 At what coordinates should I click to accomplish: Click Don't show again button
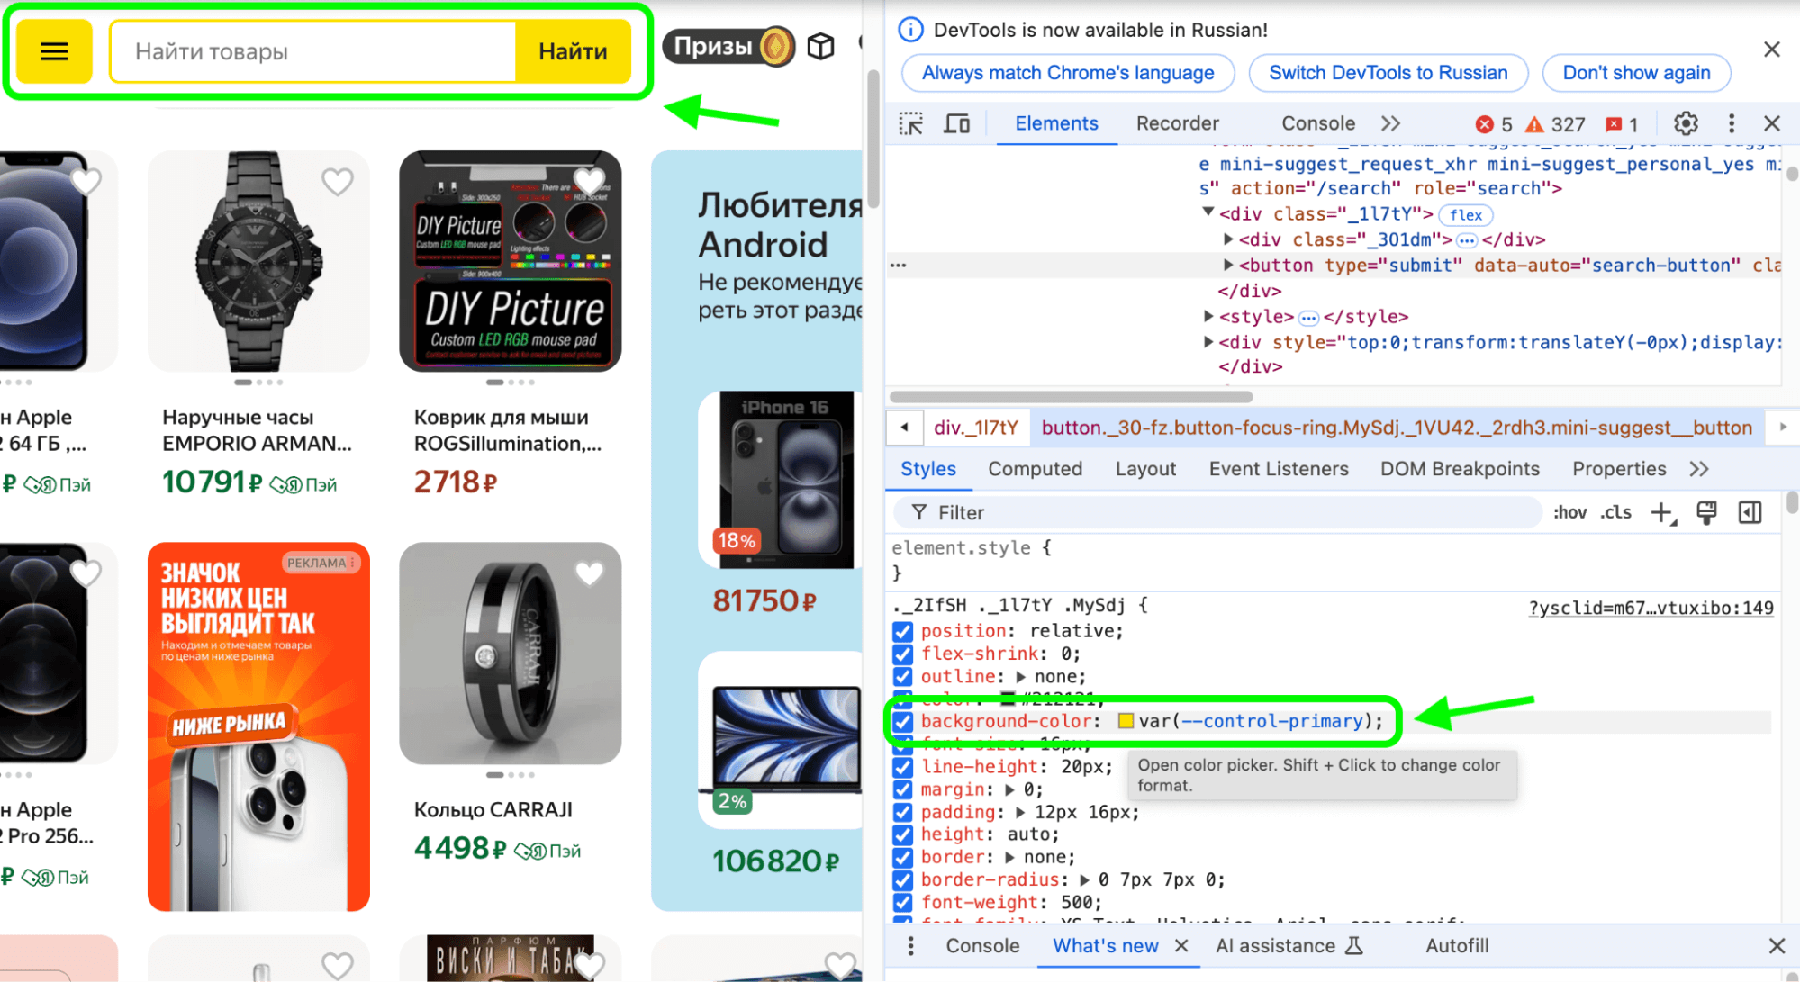click(x=1636, y=73)
